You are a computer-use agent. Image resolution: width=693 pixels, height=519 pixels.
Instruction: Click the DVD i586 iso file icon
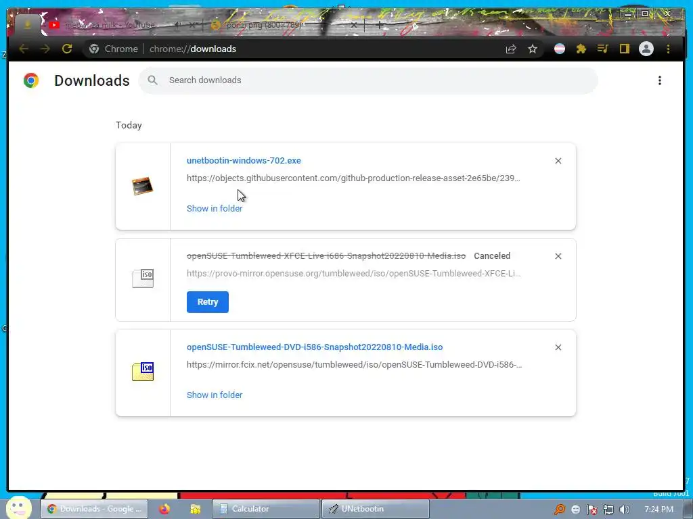[x=143, y=372]
